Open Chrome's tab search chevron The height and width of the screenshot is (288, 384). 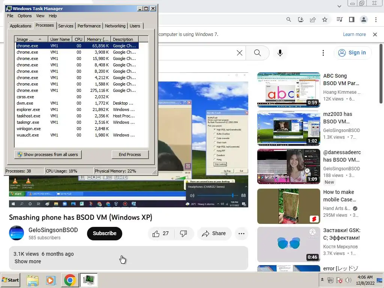(x=339, y=6)
